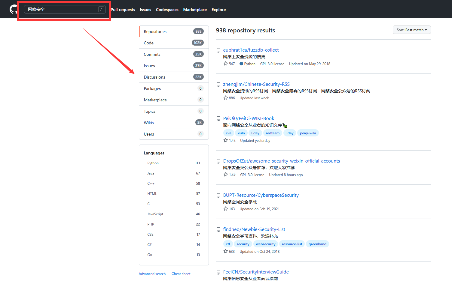This screenshot has height=281, width=452.
Task: Click the star icon next to BUPT-Resource/CyberspaceSecurity
Action: tap(226, 209)
